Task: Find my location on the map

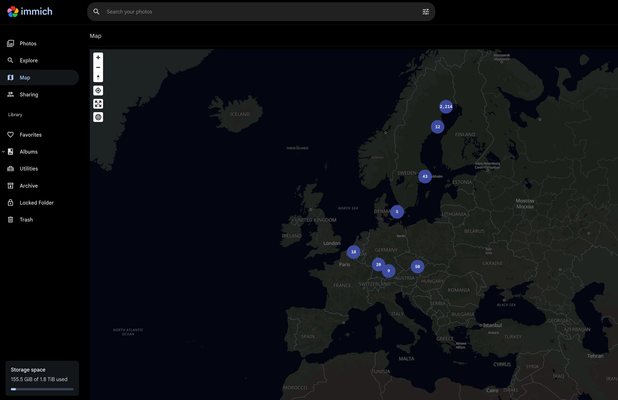Action: tap(98, 91)
